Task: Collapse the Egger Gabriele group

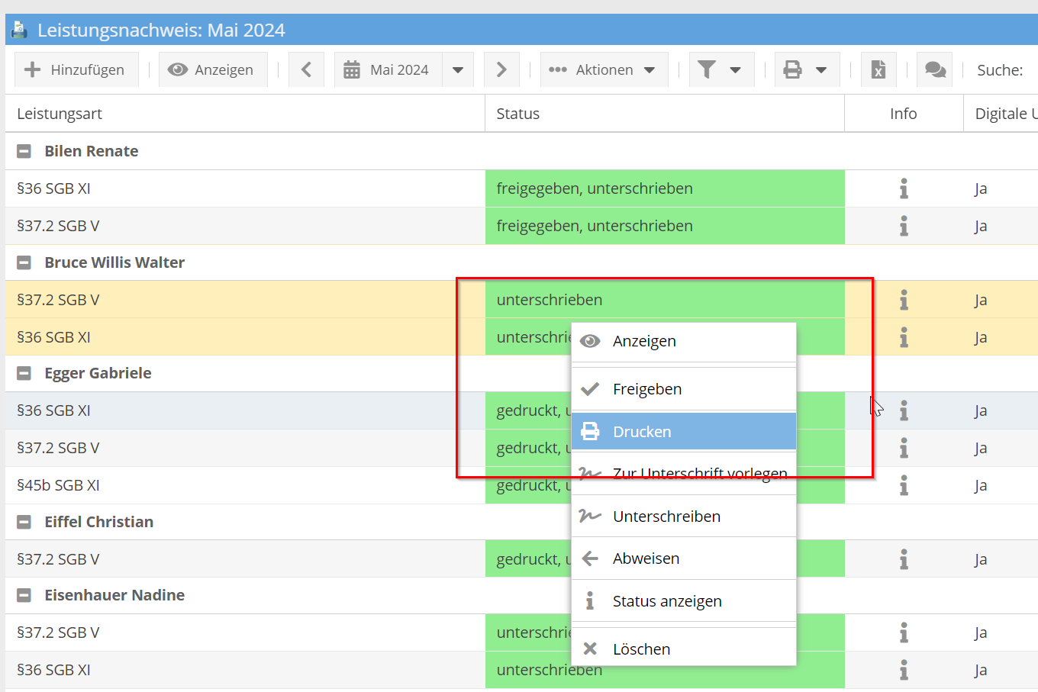Action: point(24,374)
